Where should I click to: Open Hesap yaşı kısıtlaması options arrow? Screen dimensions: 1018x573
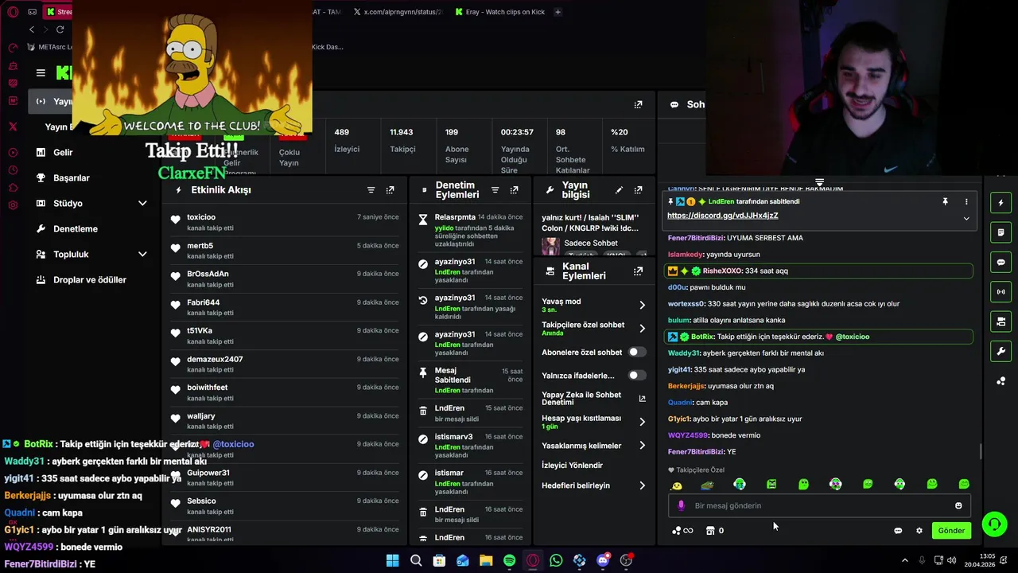642,422
